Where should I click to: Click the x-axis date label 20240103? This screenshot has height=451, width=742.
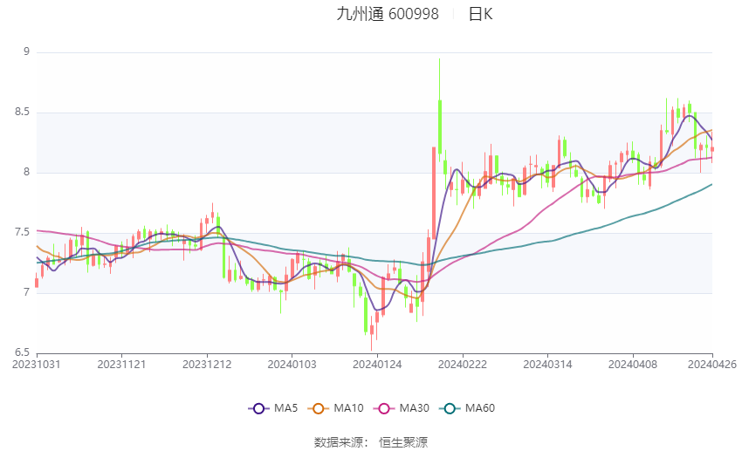292,365
